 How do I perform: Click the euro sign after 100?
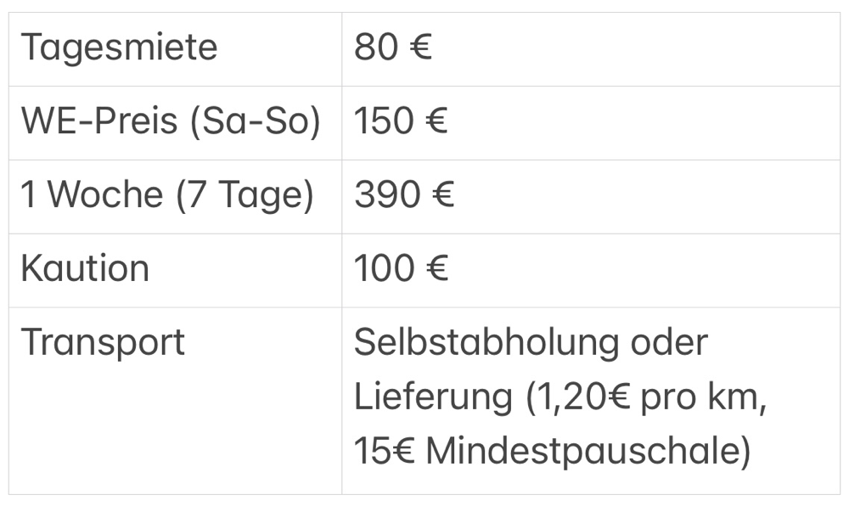click(x=437, y=268)
